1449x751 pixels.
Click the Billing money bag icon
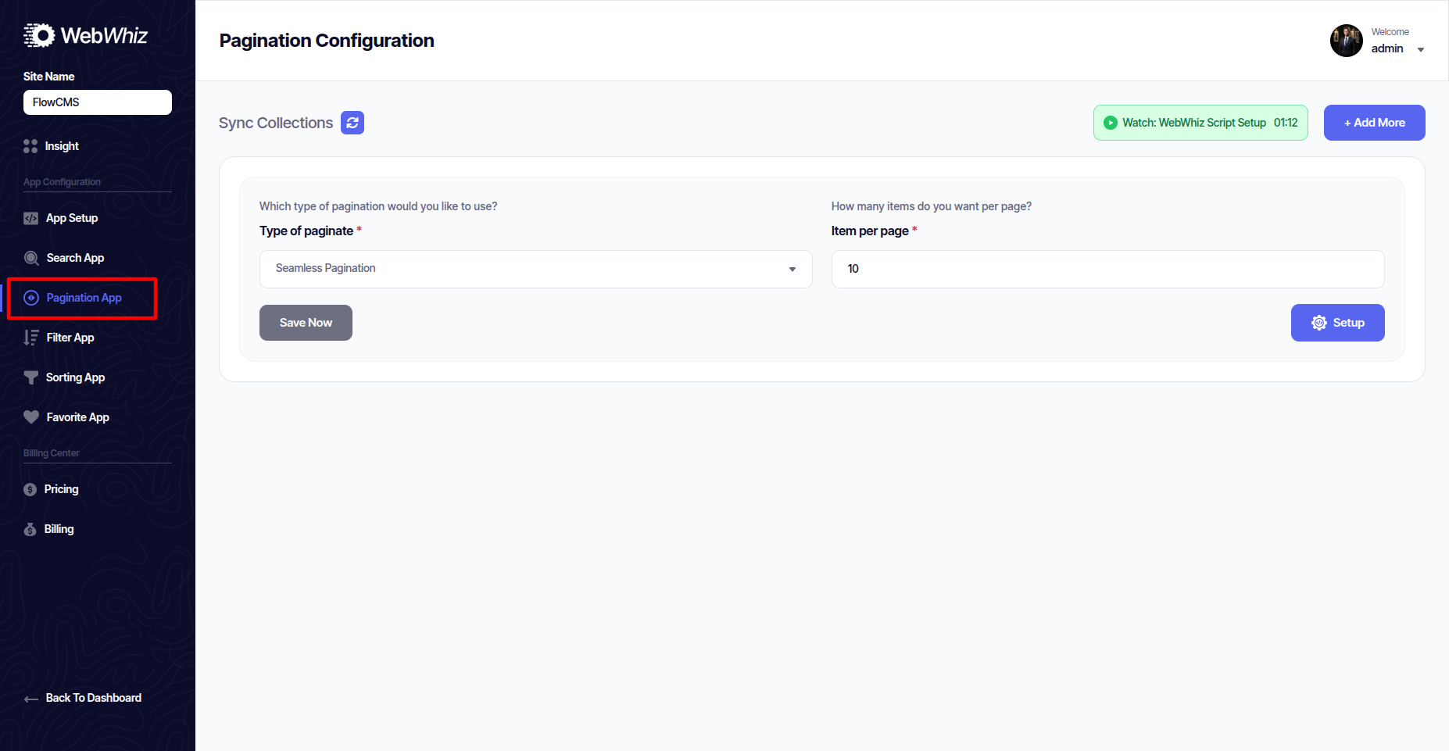30,530
